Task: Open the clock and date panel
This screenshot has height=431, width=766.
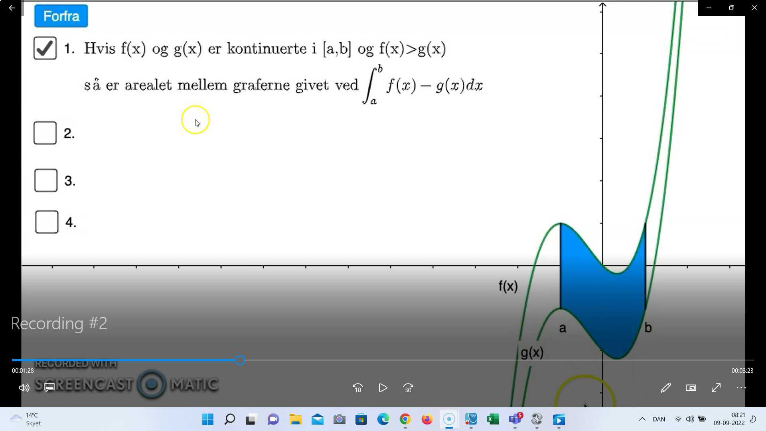Action: (729, 419)
